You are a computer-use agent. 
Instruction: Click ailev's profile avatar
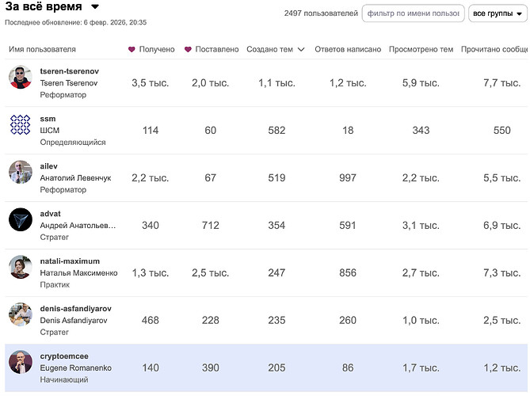click(20, 172)
